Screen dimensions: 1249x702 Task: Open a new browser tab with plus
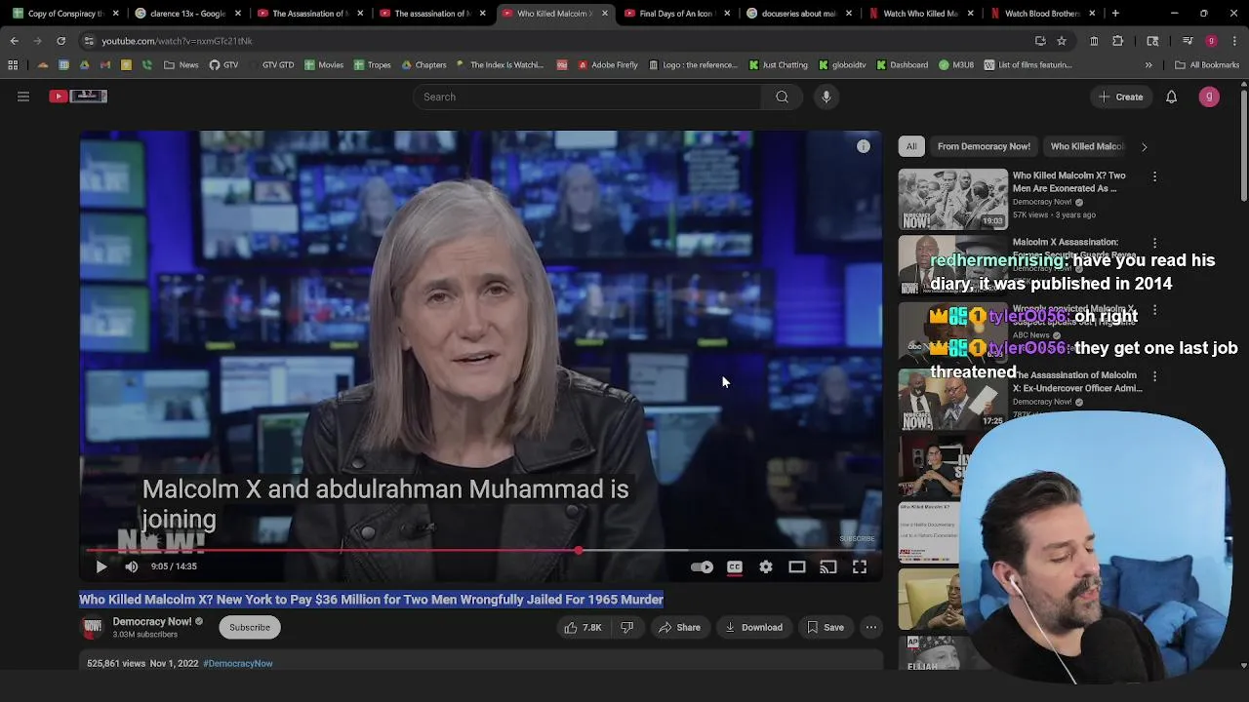[x=1115, y=14]
